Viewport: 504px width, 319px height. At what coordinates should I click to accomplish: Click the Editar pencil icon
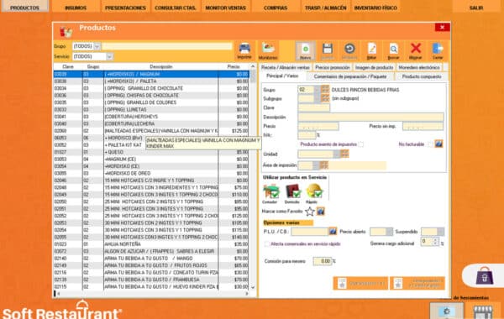(371, 49)
